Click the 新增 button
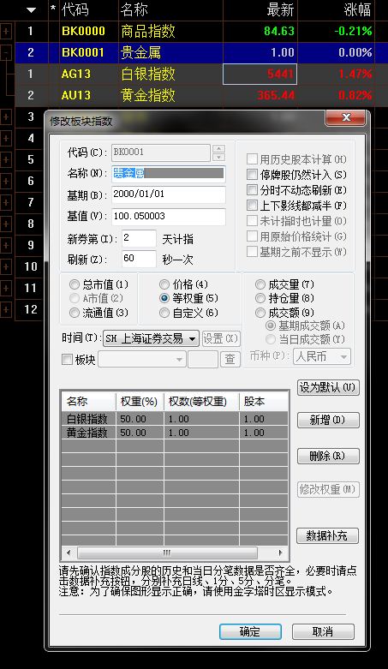Screen dimensions: 388x669 tap(328, 420)
